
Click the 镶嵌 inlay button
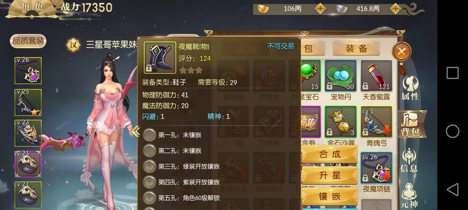tap(330, 196)
